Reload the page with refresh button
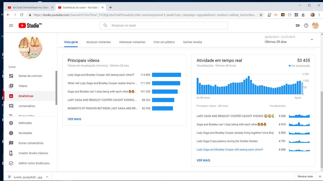Image resolution: width=323 pixels, height=181 pixels. point(22,15)
